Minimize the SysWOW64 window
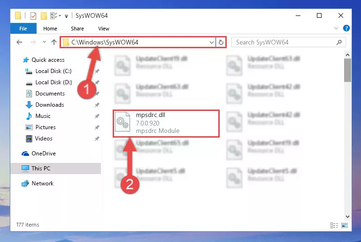This screenshot has width=361, height=242. [298, 15]
